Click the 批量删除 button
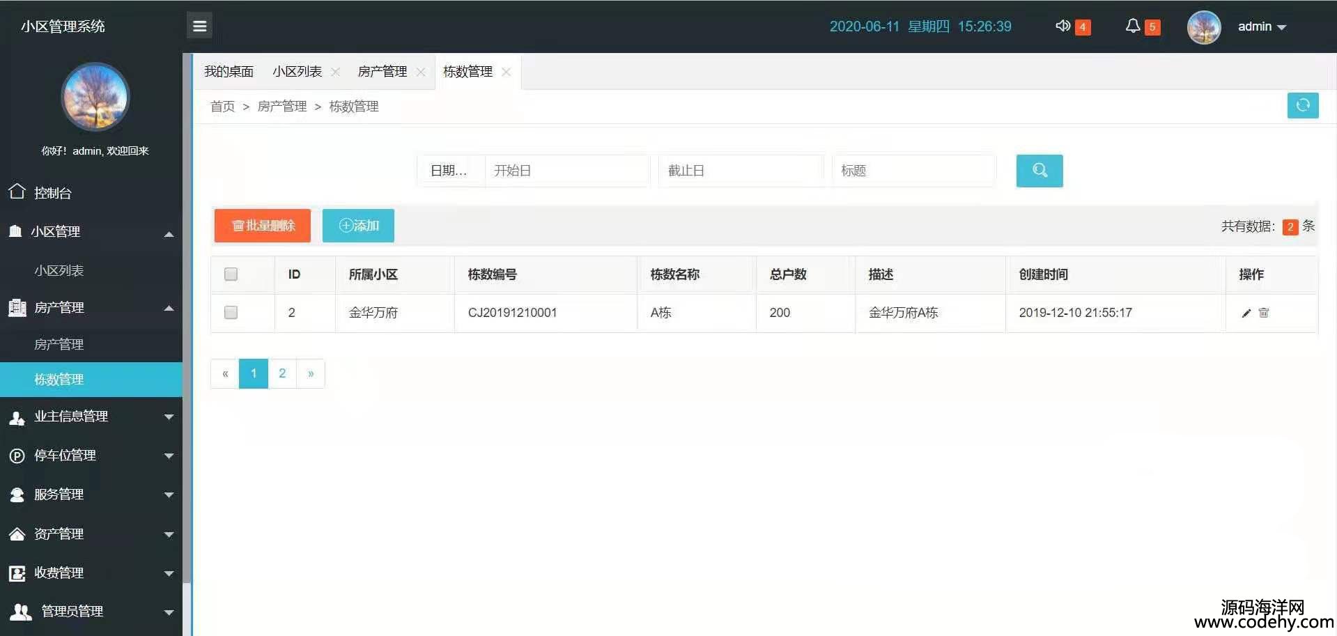Viewport: 1337px width, 636px height. point(263,226)
